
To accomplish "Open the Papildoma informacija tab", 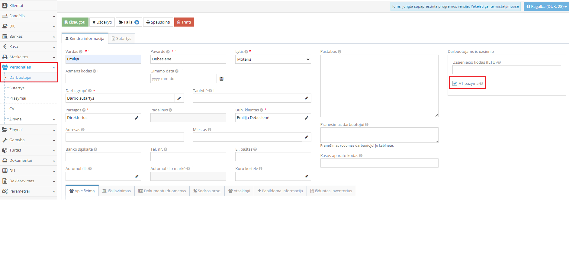I will point(280,191).
